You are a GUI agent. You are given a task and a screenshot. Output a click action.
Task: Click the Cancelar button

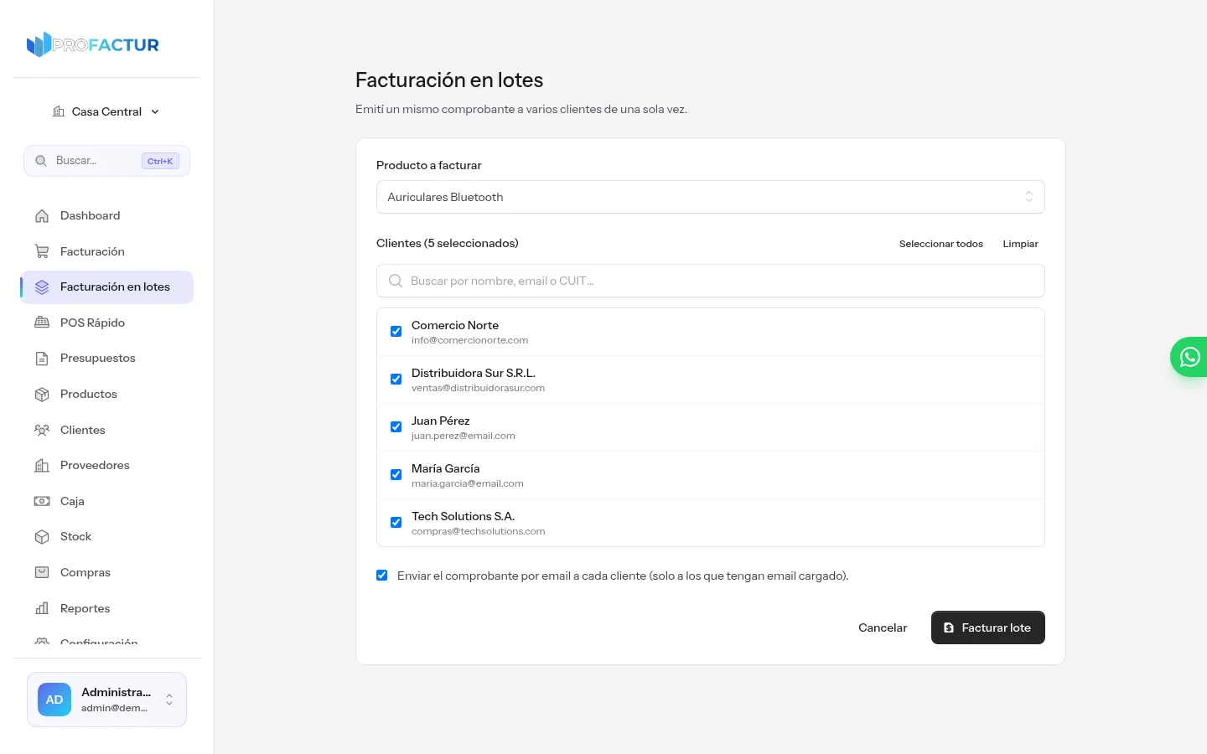pos(883,627)
